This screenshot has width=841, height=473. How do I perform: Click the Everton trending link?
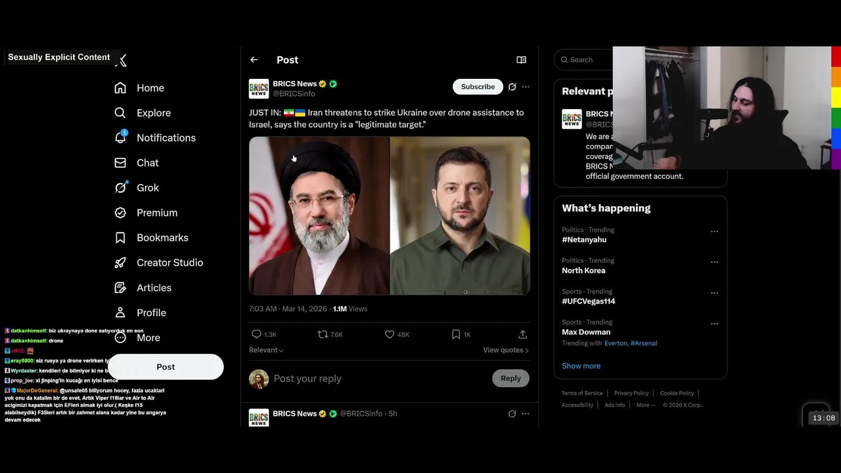click(616, 344)
